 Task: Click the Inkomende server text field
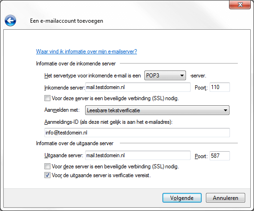click(138, 87)
